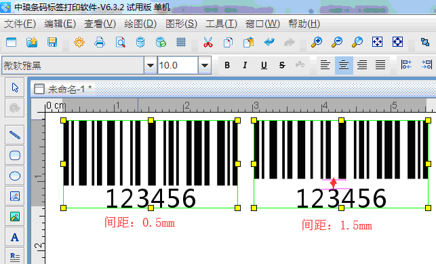Image resolution: width=436 pixels, height=264 pixels.
Task: Paste with the clipboard icon
Action: click(x=249, y=42)
